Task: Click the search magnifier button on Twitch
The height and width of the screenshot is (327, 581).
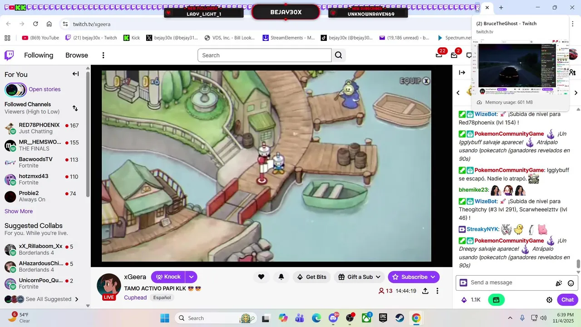Action: point(339,55)
